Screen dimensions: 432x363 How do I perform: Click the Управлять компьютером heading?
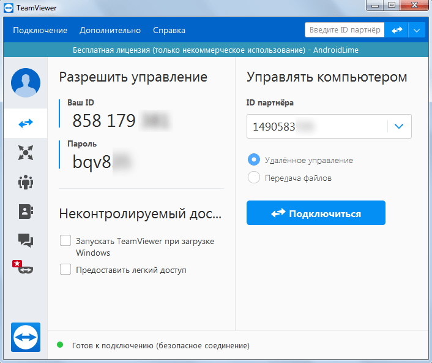click(327, 77)
